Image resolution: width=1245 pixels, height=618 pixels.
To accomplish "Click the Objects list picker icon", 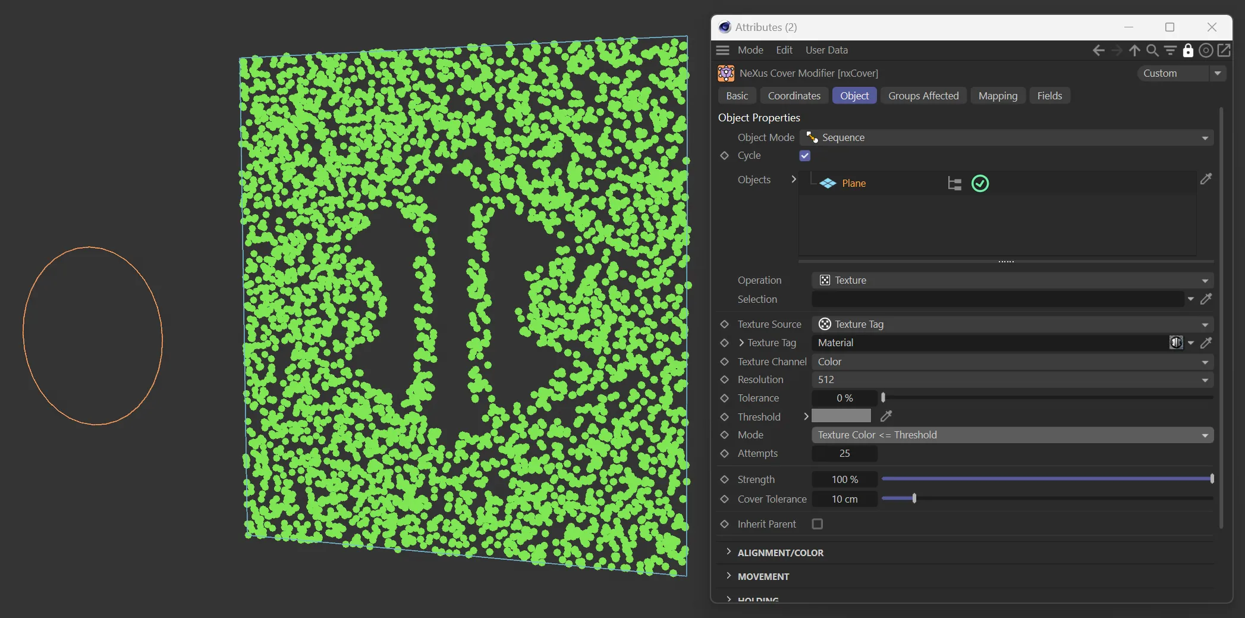I will [x=1206, y=179].
